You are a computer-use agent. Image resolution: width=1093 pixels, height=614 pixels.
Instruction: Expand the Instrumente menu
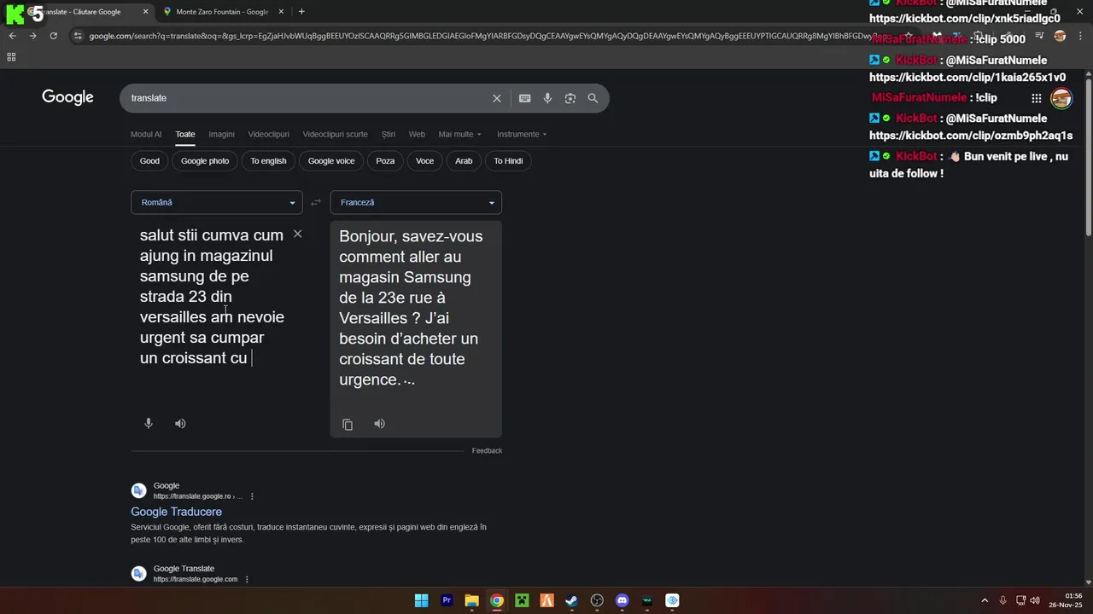522,134
